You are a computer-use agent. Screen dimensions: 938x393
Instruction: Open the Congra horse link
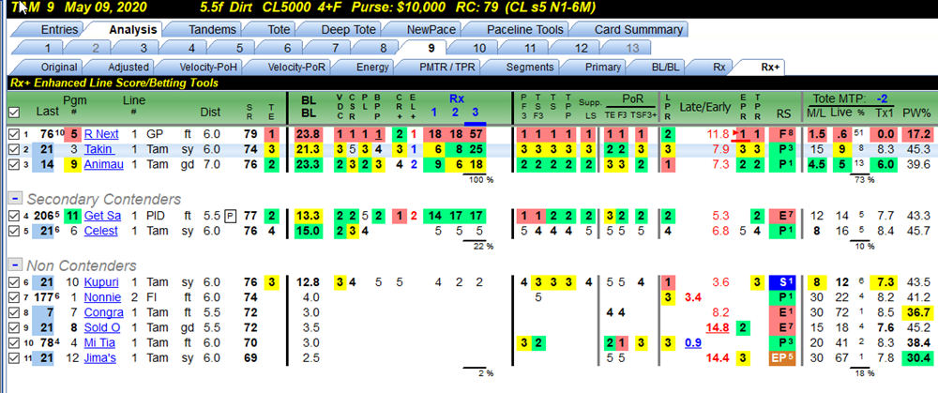pyautogui.click(x=103, y=312)
